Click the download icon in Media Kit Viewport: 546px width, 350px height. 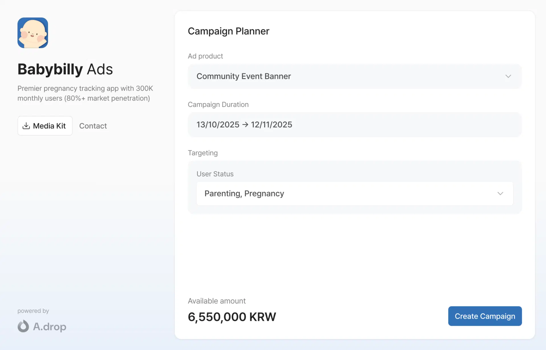26,126
